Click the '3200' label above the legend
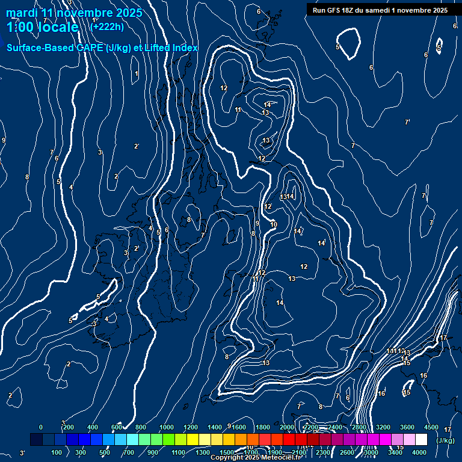 tap(383, 427)
